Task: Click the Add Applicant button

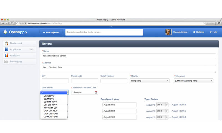Action: [51, 32]
